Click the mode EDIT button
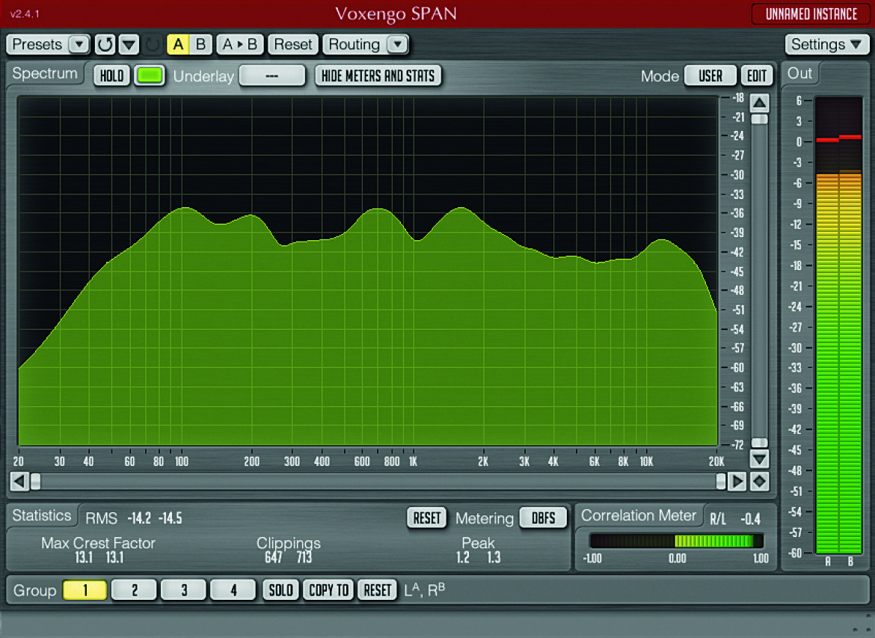This screenshot has height=638, width=875. [757, 76]
